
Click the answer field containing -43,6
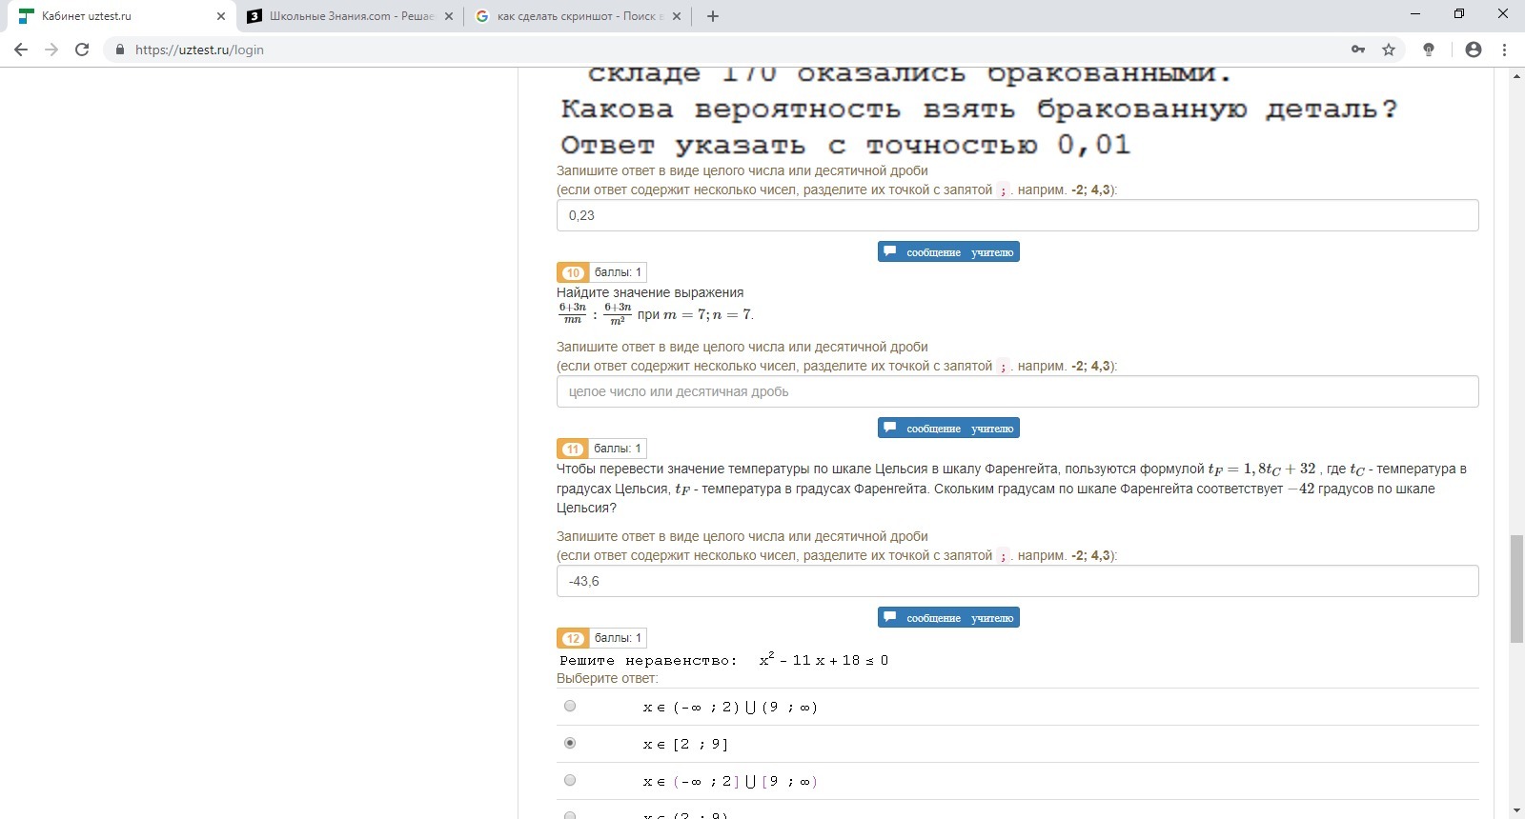click(x=1017, y=581)
